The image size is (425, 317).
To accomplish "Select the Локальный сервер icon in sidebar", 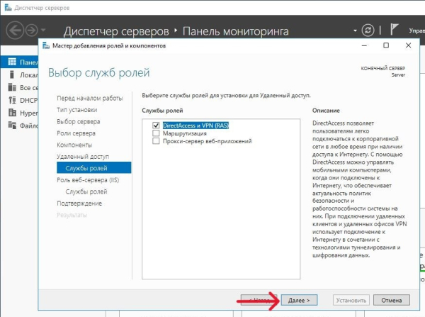I will [x=11, y=74].
